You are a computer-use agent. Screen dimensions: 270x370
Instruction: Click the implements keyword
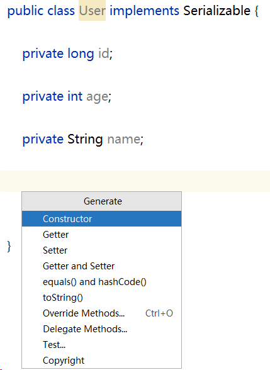[x=145, y=11]
